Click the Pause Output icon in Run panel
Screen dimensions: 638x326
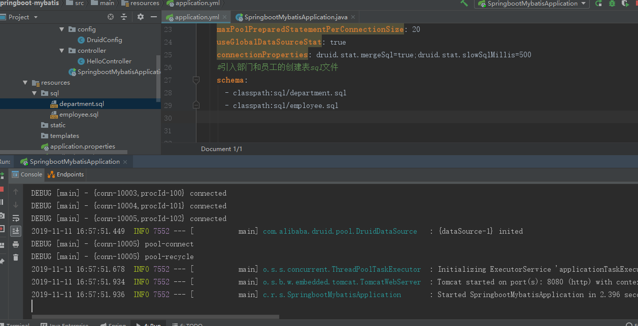(2, 202)
